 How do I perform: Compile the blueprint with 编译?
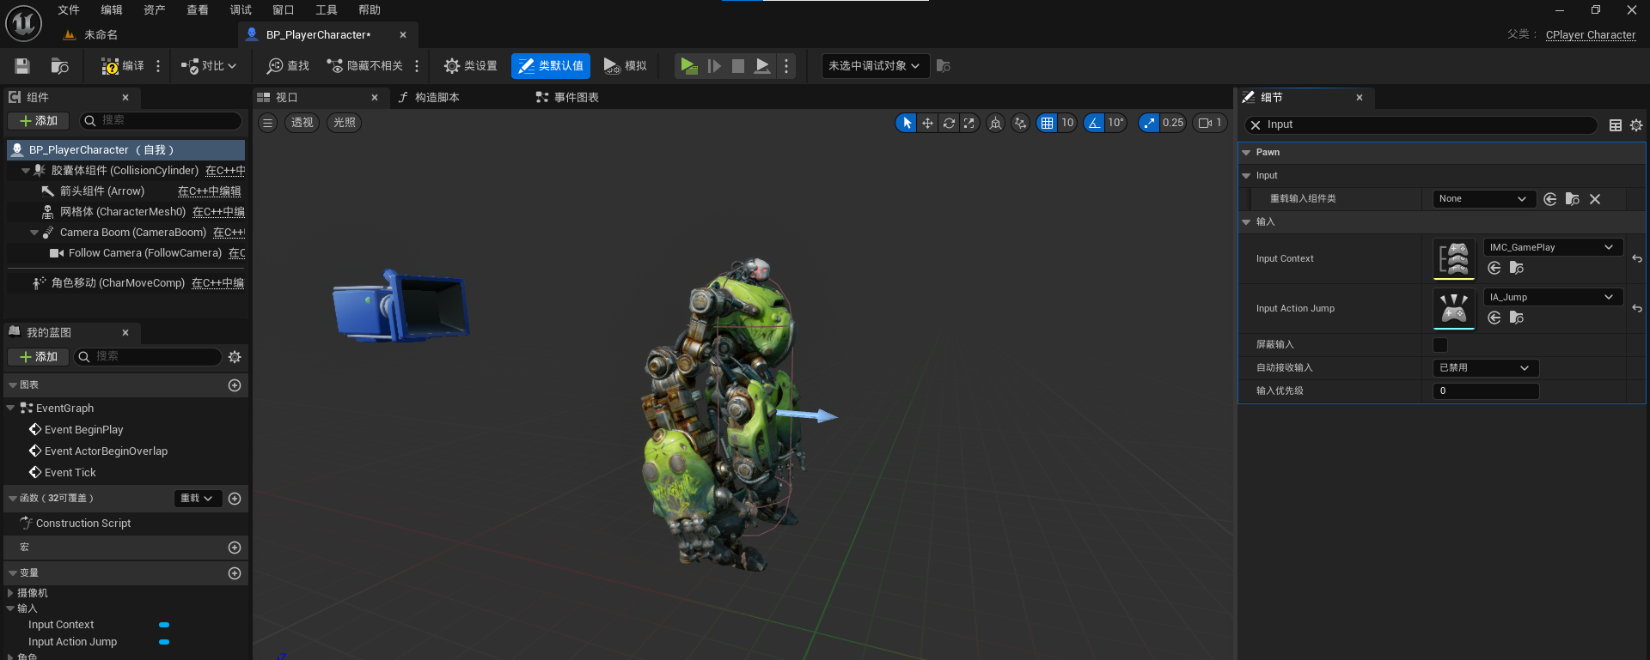click(122, 66)
